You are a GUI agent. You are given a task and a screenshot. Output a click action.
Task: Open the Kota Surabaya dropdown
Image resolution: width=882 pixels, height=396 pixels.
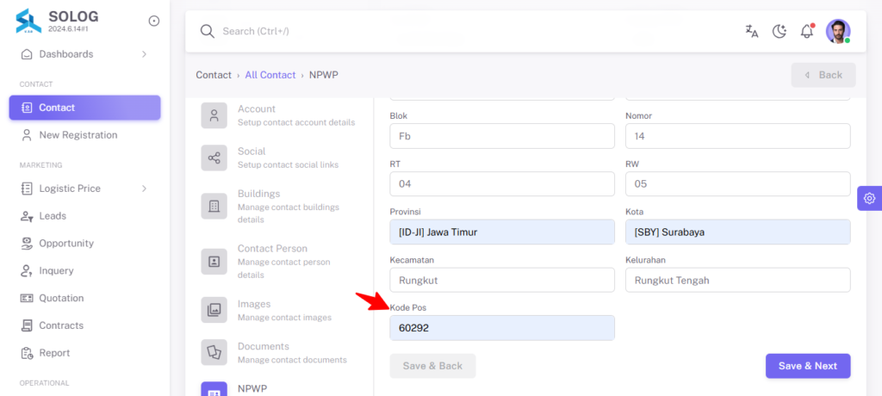pos(738,232)
